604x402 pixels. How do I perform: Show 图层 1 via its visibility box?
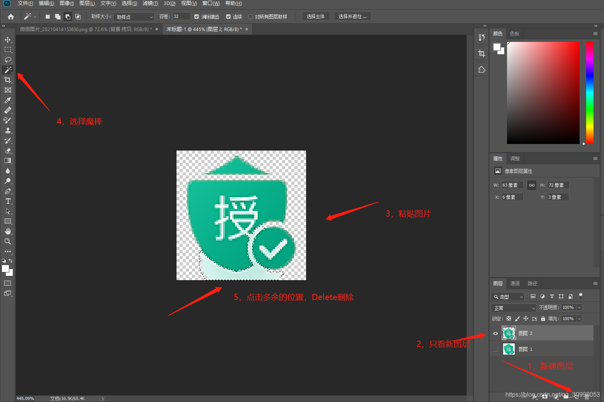point(495,349)
